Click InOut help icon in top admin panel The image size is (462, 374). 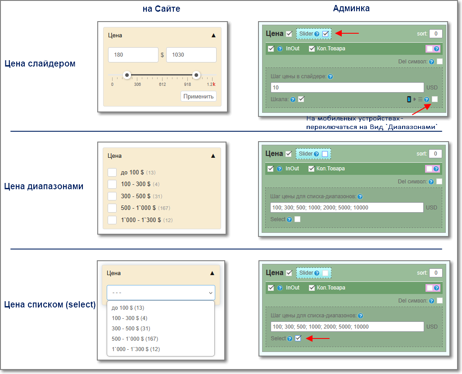point(280,49)
